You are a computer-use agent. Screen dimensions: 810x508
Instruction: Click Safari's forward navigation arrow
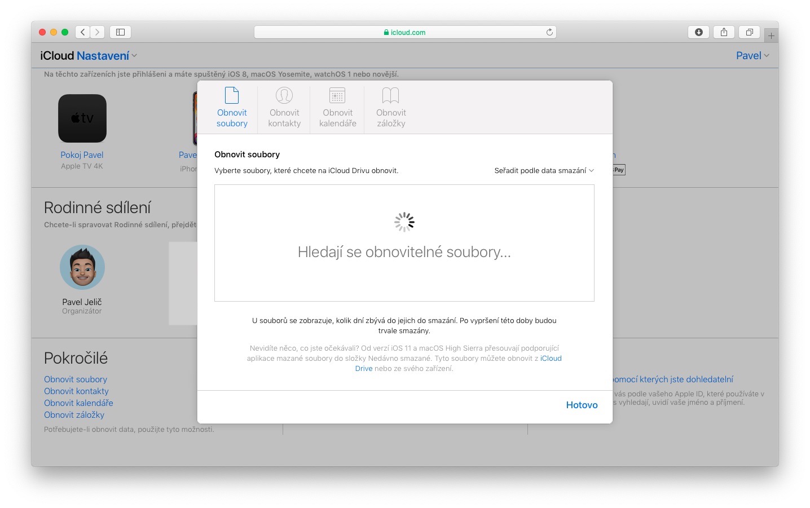[98, 32]
